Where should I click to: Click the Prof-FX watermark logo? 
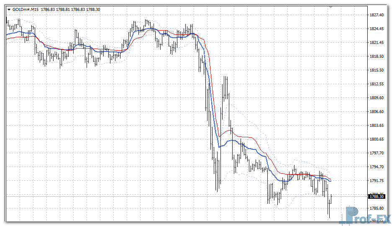(x=366, y=216)
